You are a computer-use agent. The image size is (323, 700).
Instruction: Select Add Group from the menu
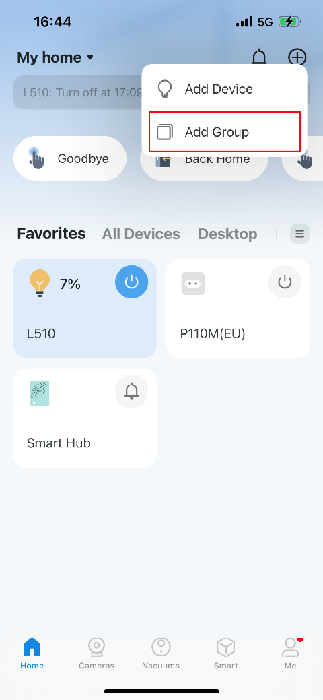click(x=224, y=132)
